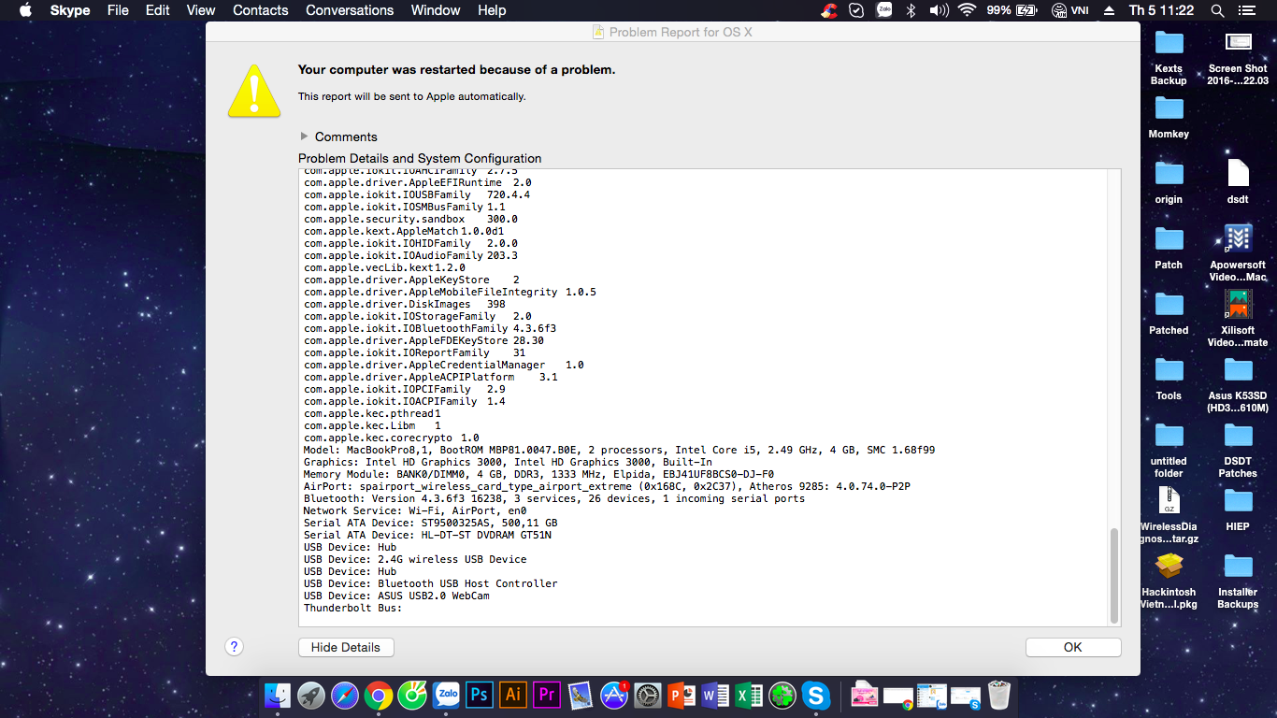Open Google Chrome from the dock
Image resolution: width=1277 pixels, height=718 pixels.
coord(378,695)
